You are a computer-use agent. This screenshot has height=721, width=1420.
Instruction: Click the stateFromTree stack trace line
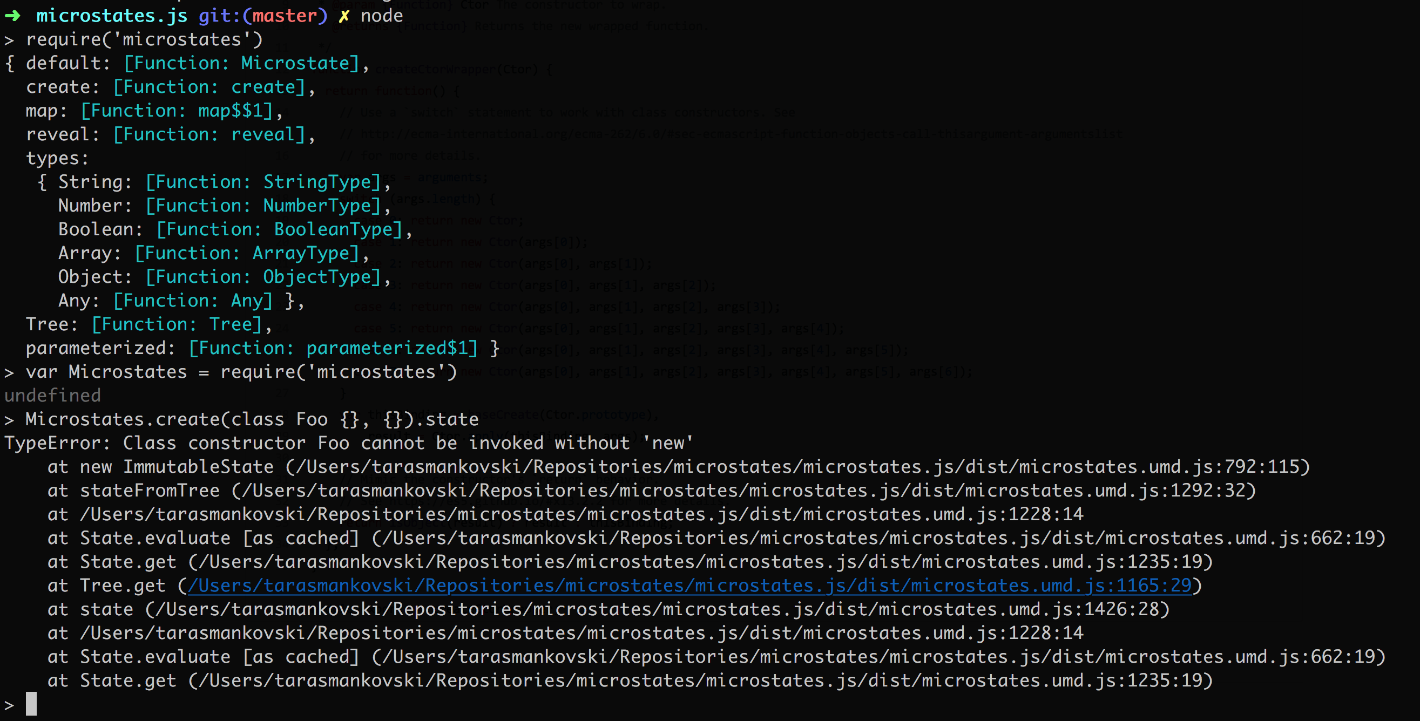(150, 490)
